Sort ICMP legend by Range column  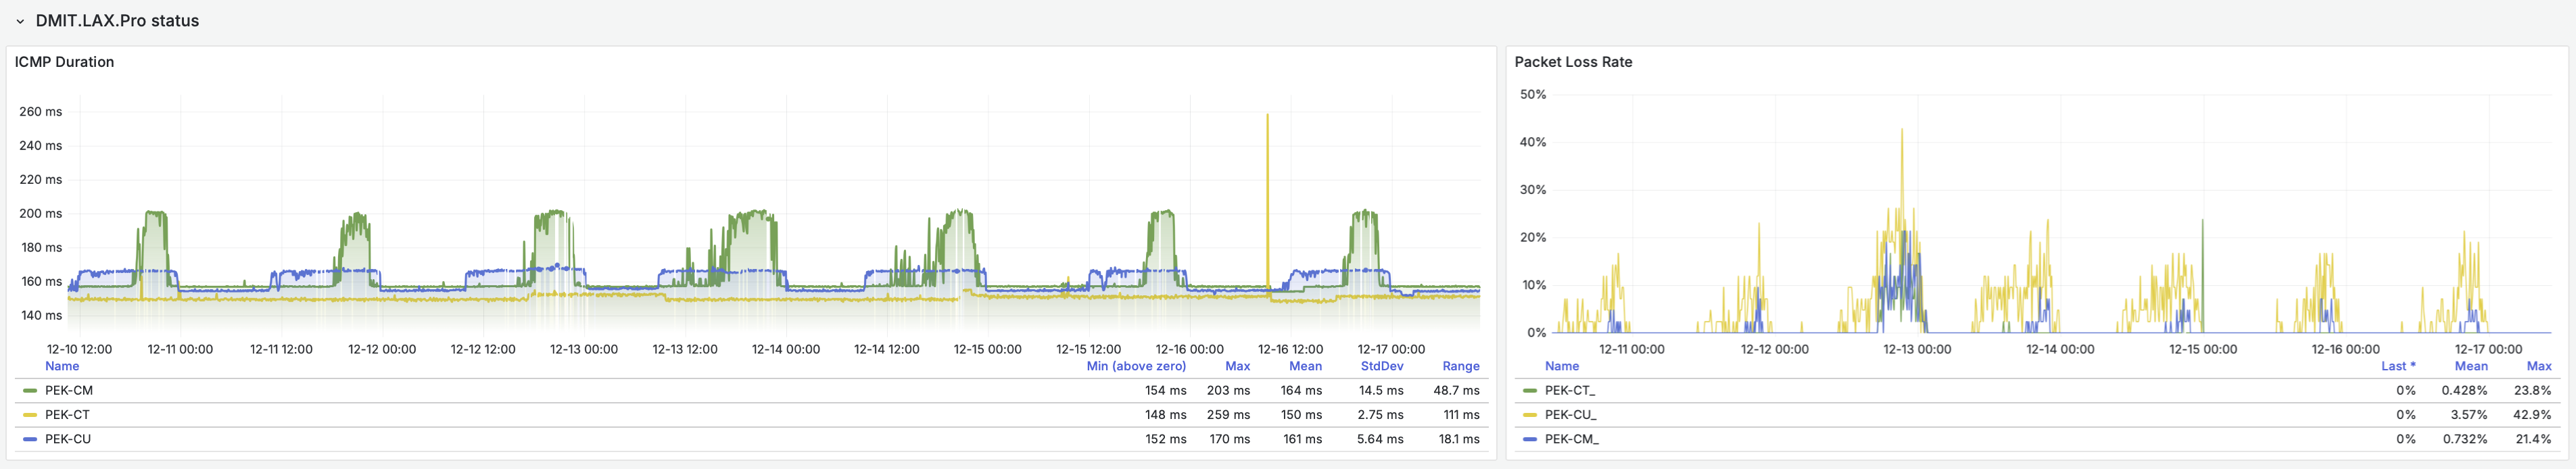click(1460, 366)
